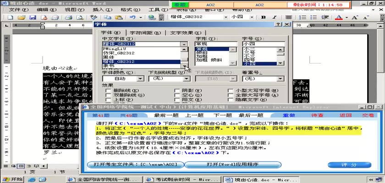This screenshot has height=183, width=385.
Task: Open the 编辑 Edit menu
Action: pos(46,10)
